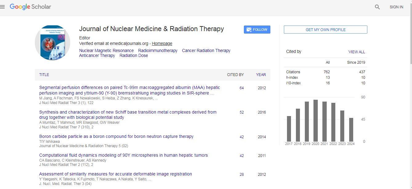The height and width of the screenshot is (189, 412).
Task: Open citation count 64 for first article
Action: [x=242, y=88]
